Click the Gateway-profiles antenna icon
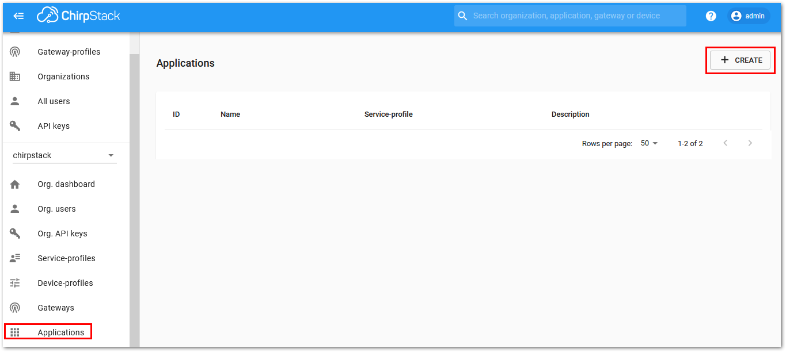This screenshot has height=352, width=786. [15, 52]
